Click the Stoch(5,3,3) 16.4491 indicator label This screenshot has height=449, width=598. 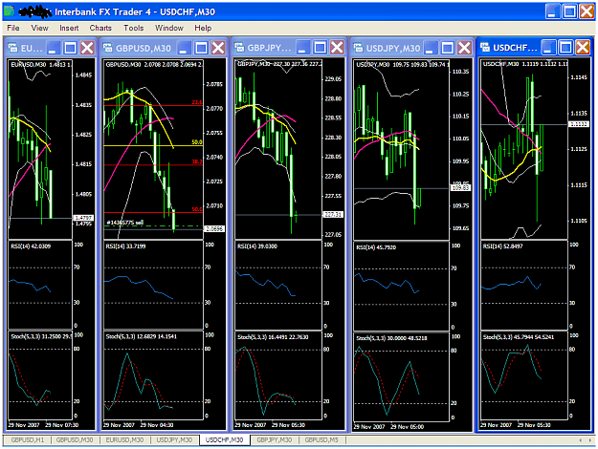coord(273,337)
